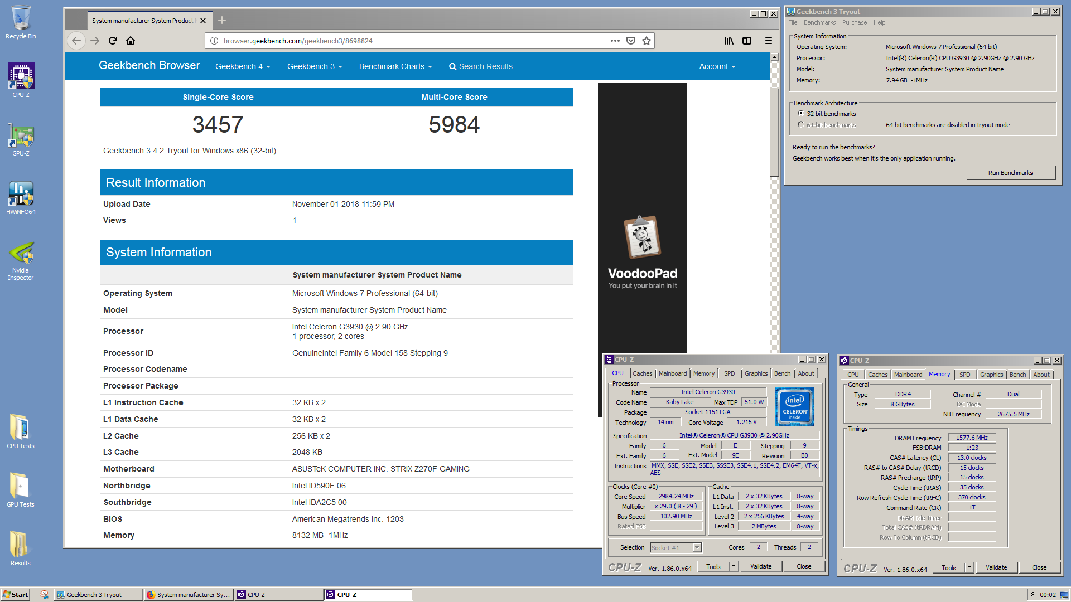Launch CPU-Z from the desktop shortcut
The height and width of the screenshot is (602, 1071).
click(21, 80)
